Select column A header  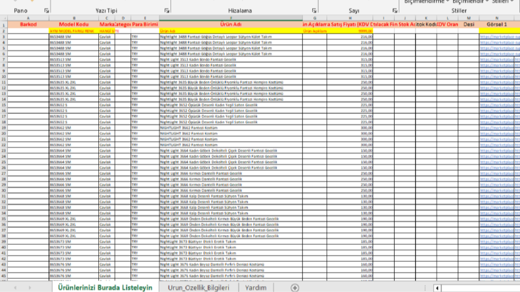(28, 18)
